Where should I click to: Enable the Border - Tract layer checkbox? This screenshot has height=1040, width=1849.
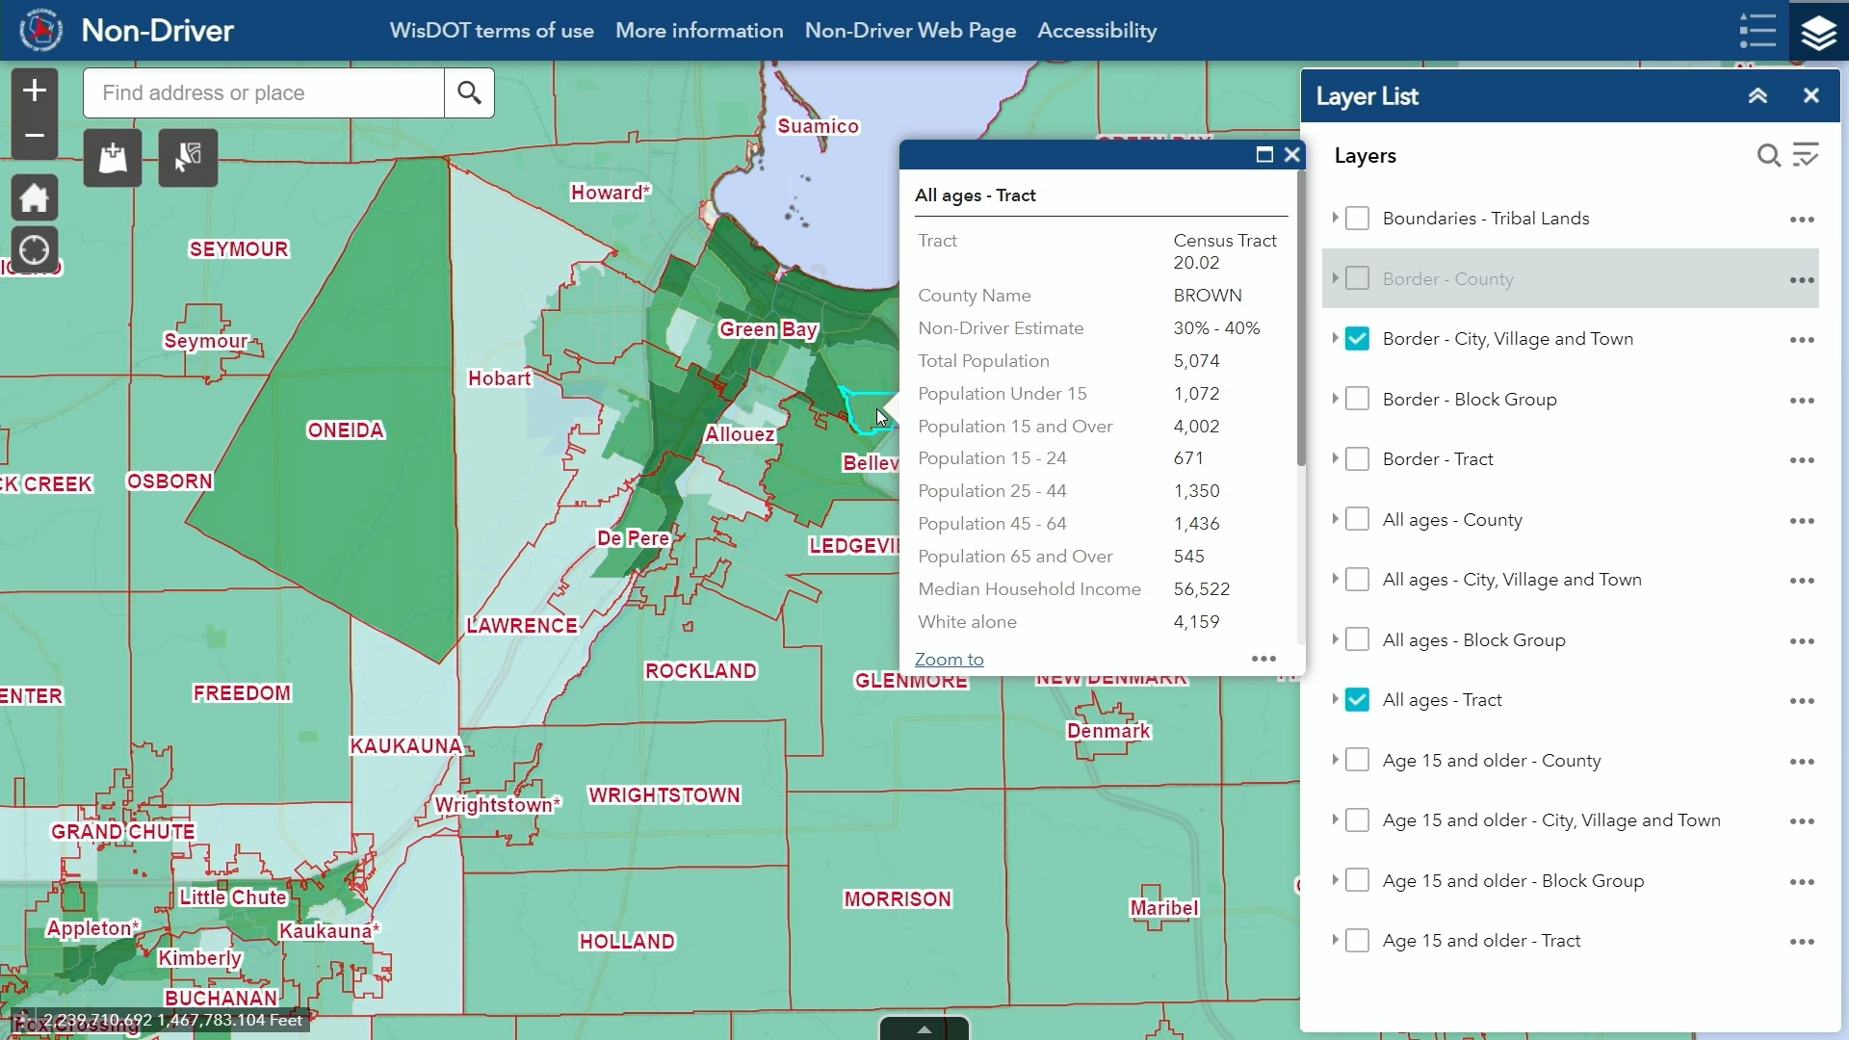coord(1357,459)
